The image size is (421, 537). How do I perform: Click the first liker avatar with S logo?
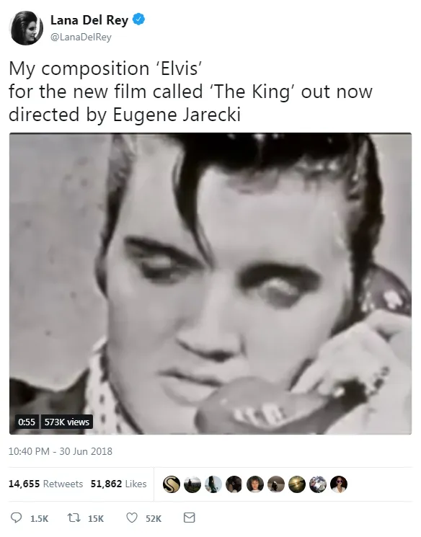coord(172,484)
